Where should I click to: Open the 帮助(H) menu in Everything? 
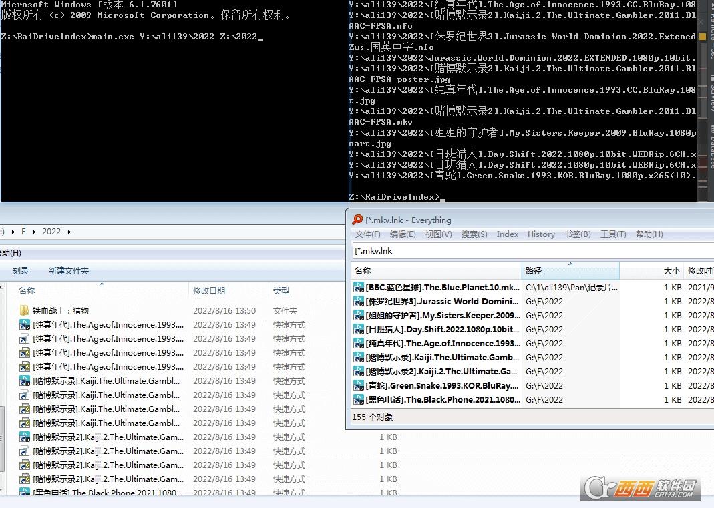tap(649, 234)
